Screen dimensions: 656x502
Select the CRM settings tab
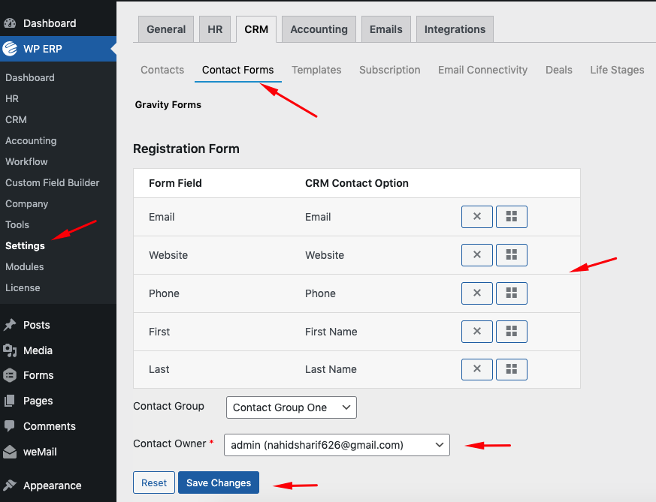pyautogui.click(x=256, y=29)
